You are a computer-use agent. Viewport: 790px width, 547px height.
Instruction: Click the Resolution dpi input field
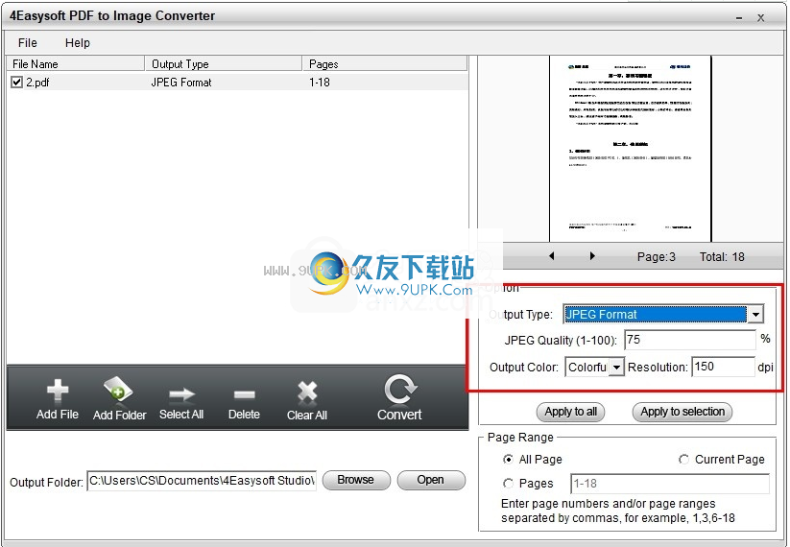[723, 367]
